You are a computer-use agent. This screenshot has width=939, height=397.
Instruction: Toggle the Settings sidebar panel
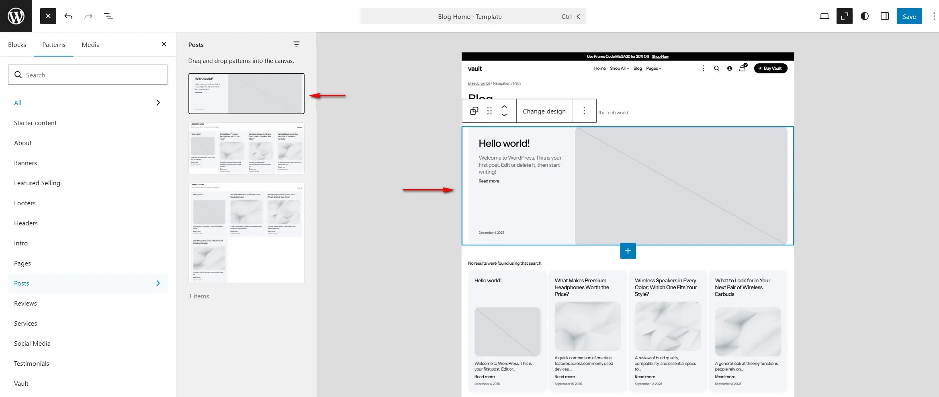(x=885, y=16)
